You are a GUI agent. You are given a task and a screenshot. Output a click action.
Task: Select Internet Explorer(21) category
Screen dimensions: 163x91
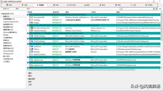click(11, 22)
